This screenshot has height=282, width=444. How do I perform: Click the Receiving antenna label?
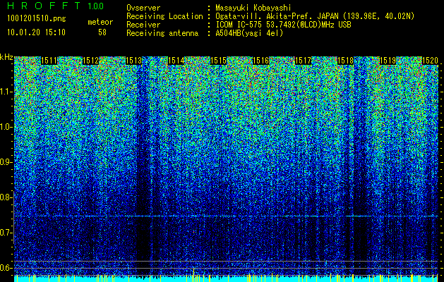click(162, 33)
